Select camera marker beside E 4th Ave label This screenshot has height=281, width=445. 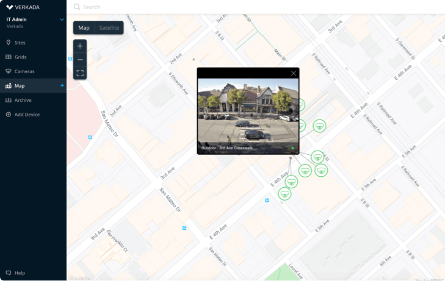(291, 182)
